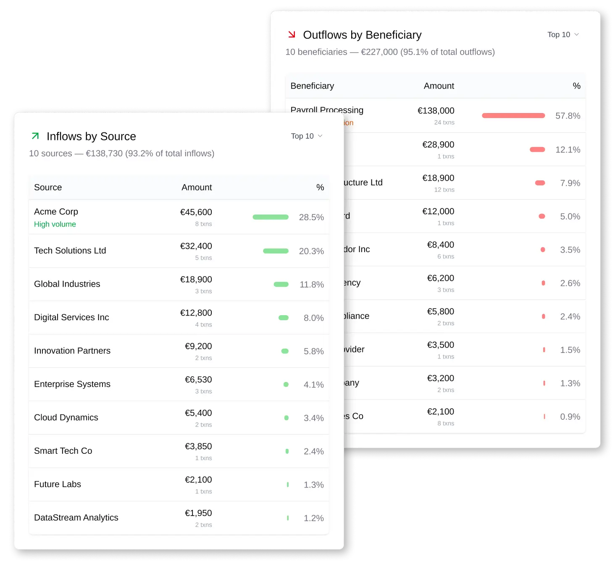Select the Acme Corp source row
Screen dimensions: 615x561
179,217
